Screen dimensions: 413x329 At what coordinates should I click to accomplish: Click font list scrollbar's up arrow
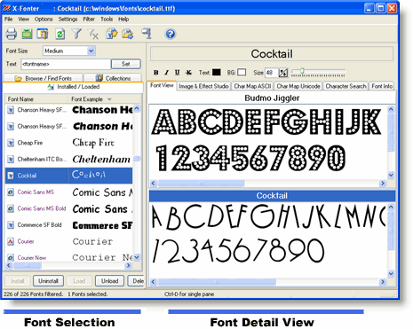tap(137, 108)
